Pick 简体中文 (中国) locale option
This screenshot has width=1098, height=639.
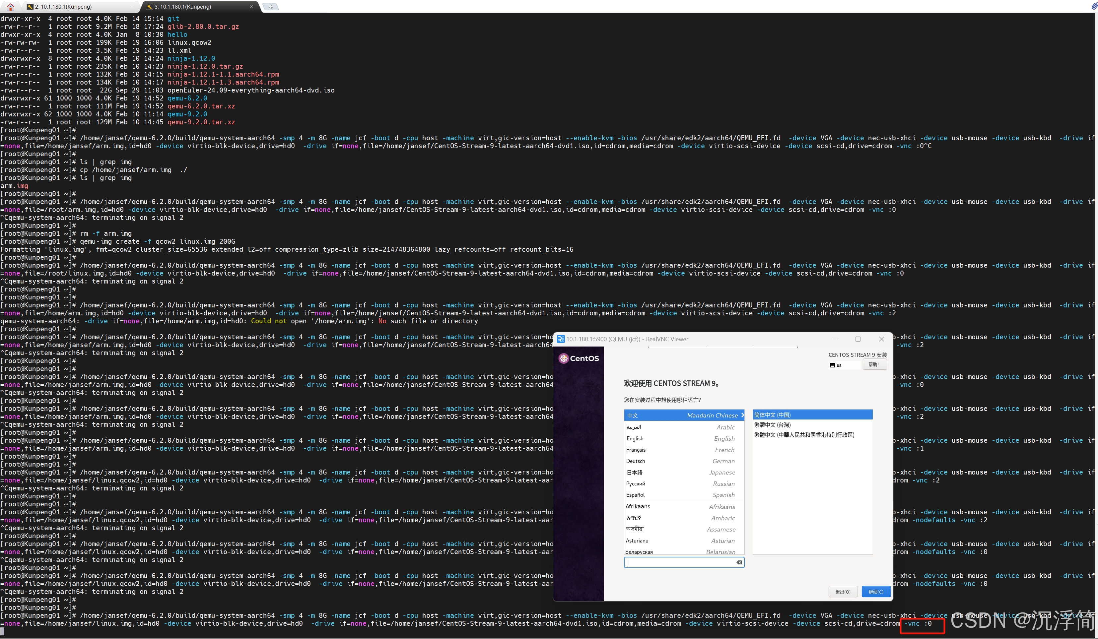pos(773,415)
